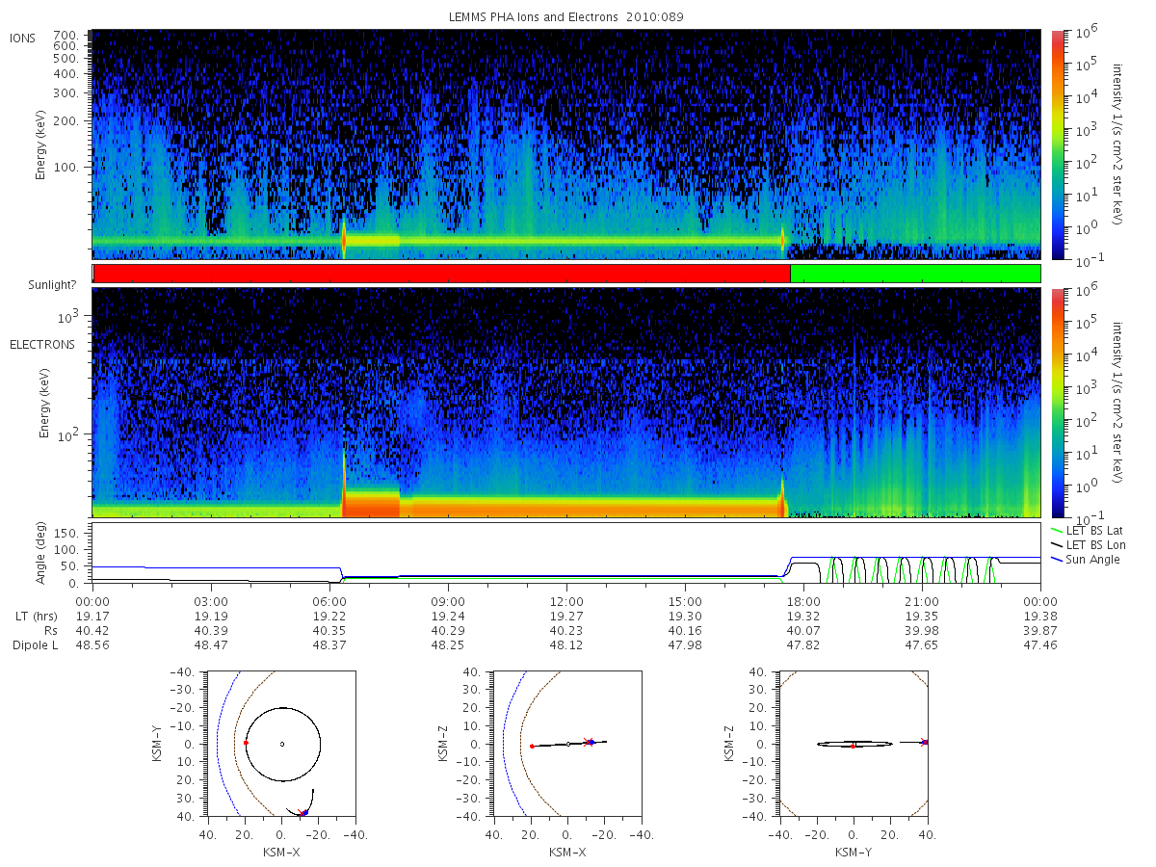Click the ELECTRONS panel label
This screenshot has height=867, width=1156.
[x=41, y=344]
